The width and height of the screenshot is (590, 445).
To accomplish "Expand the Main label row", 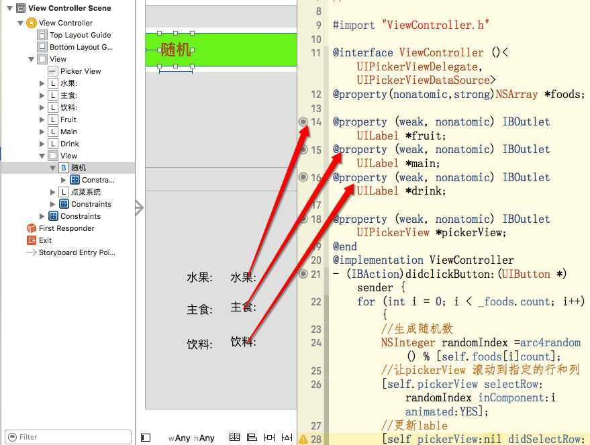I will pyautogui.click(x=42, y=132).
